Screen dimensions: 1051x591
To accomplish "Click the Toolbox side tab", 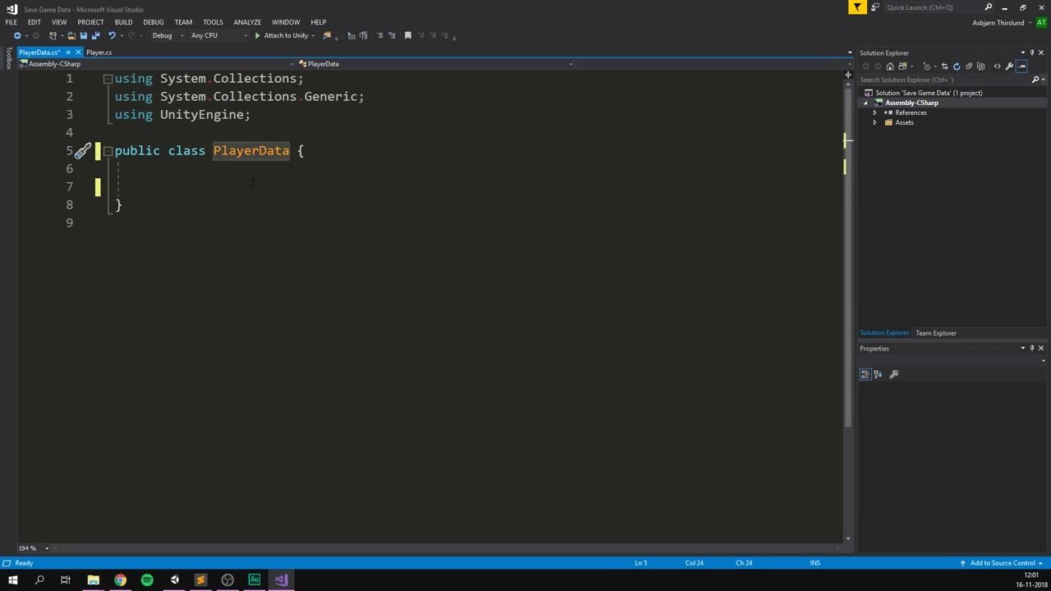I will (9, 58).
